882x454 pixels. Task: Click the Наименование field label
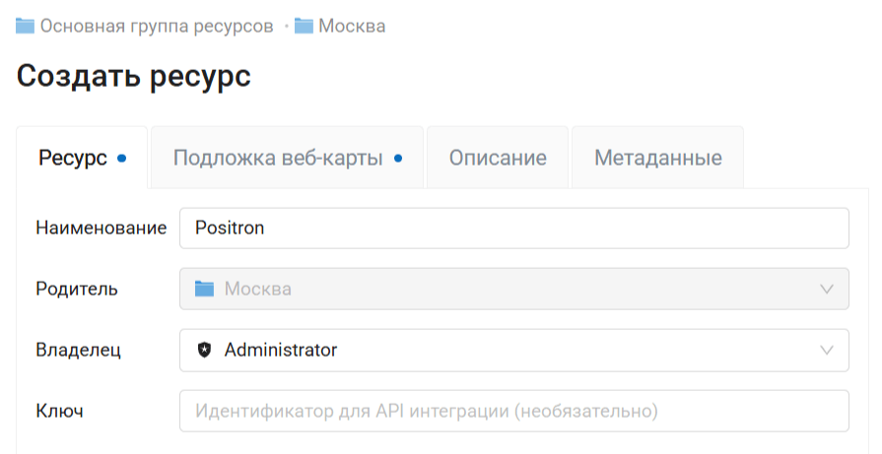[102, 227]
